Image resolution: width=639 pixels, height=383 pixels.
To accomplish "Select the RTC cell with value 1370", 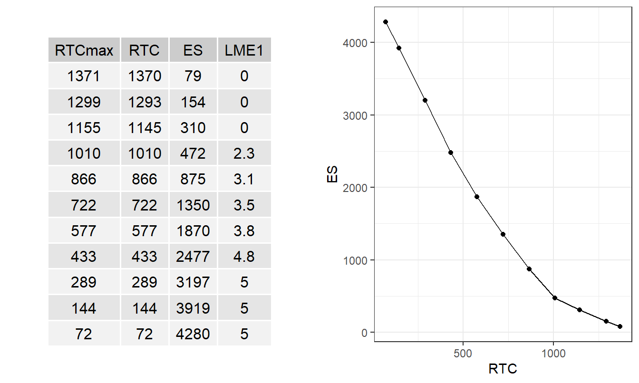I will [145, 76].
